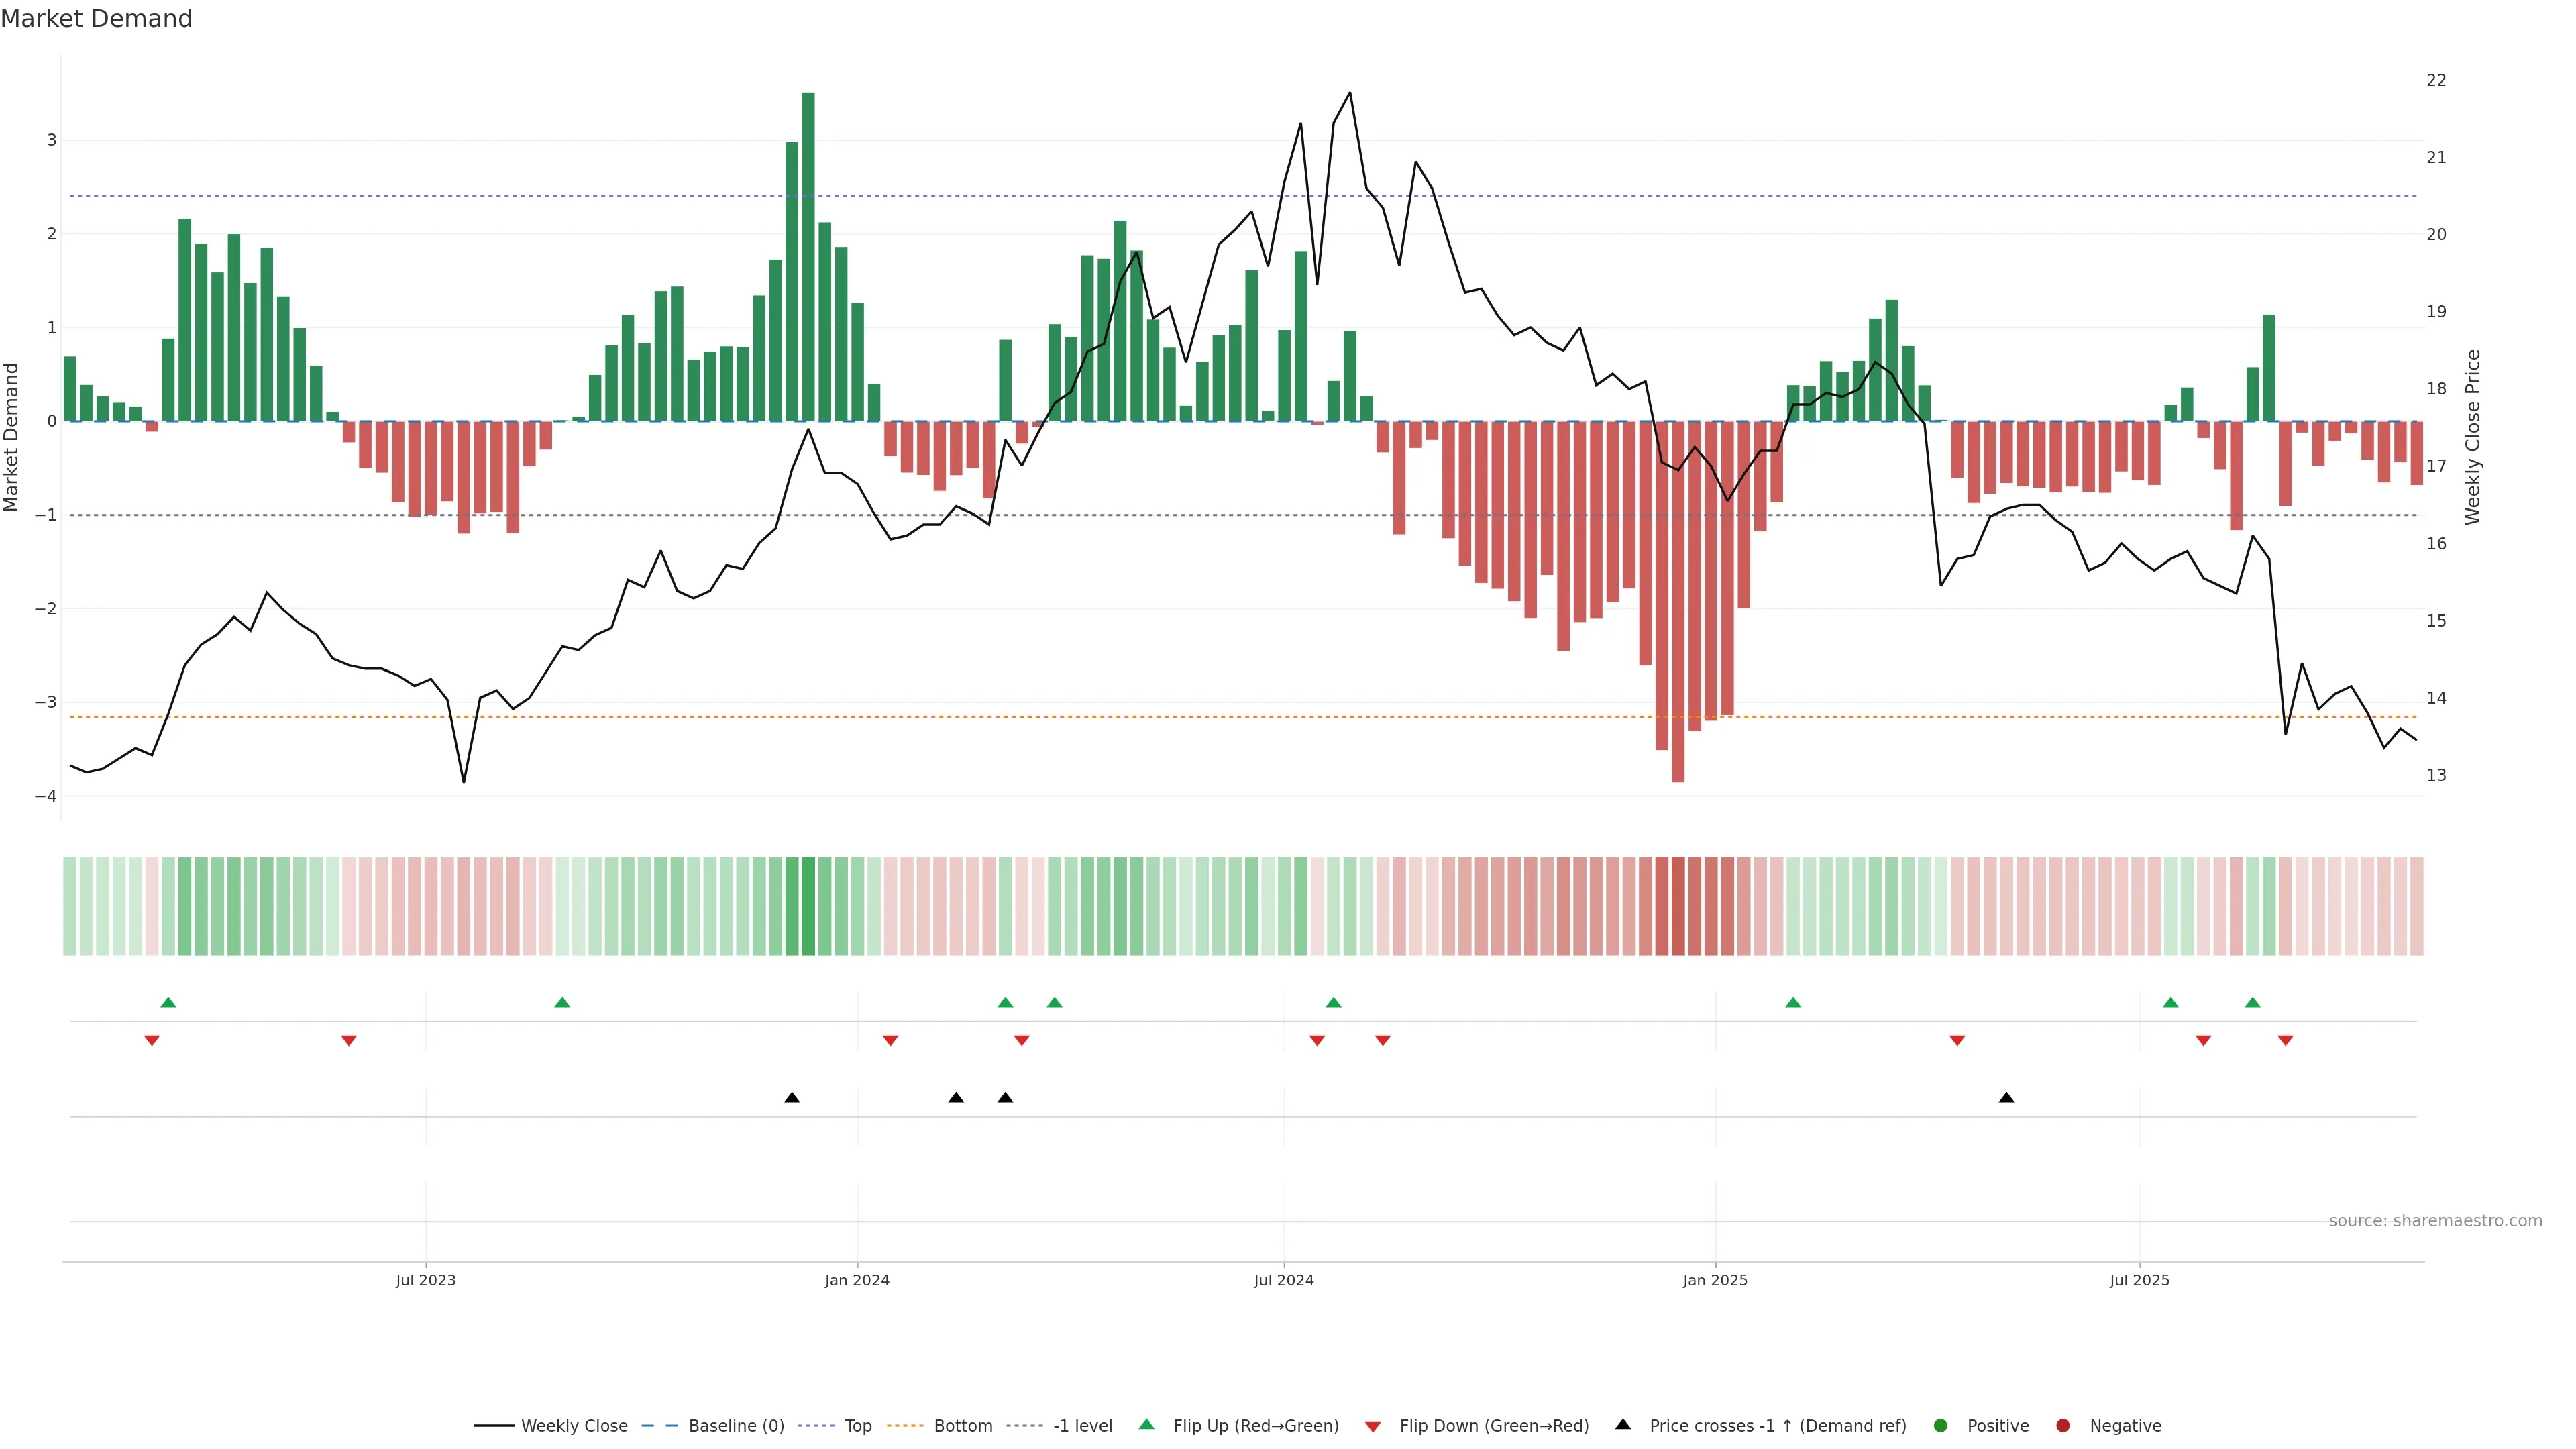
Task: Click the leftmost black triangle marker
Action: point(792,1098)
